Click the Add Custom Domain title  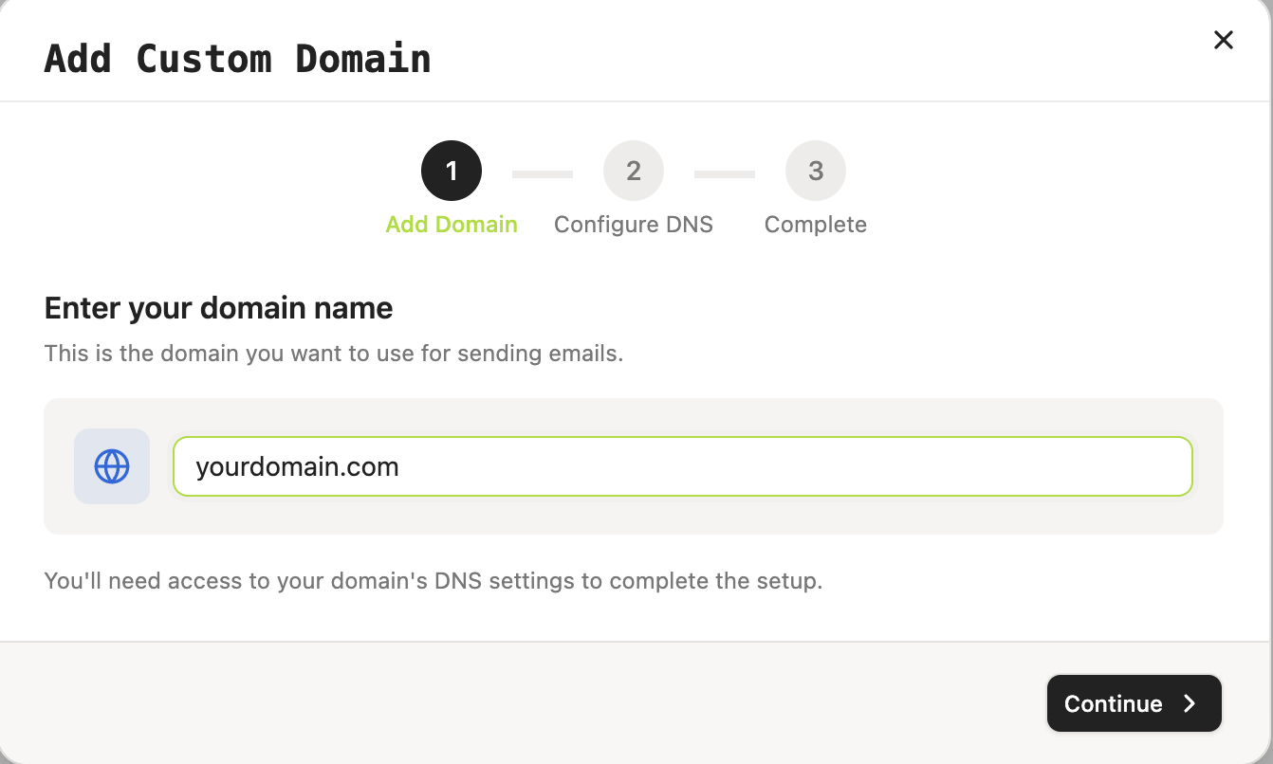pyautogui.click(x=238, y=58)
